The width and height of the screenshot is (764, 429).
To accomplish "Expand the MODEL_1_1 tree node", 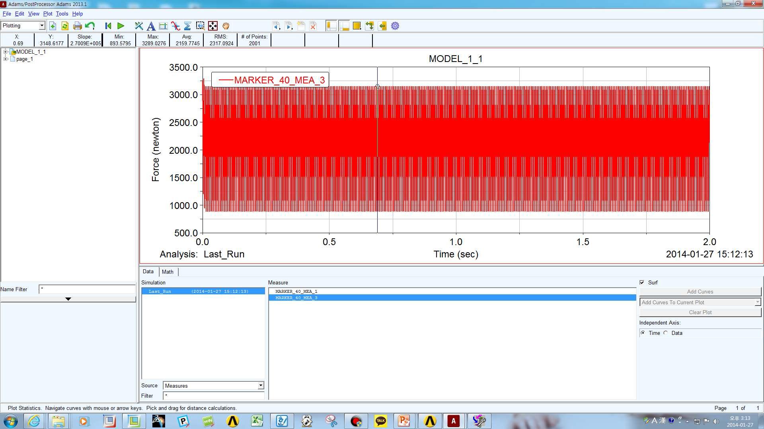I will (6, 52).
